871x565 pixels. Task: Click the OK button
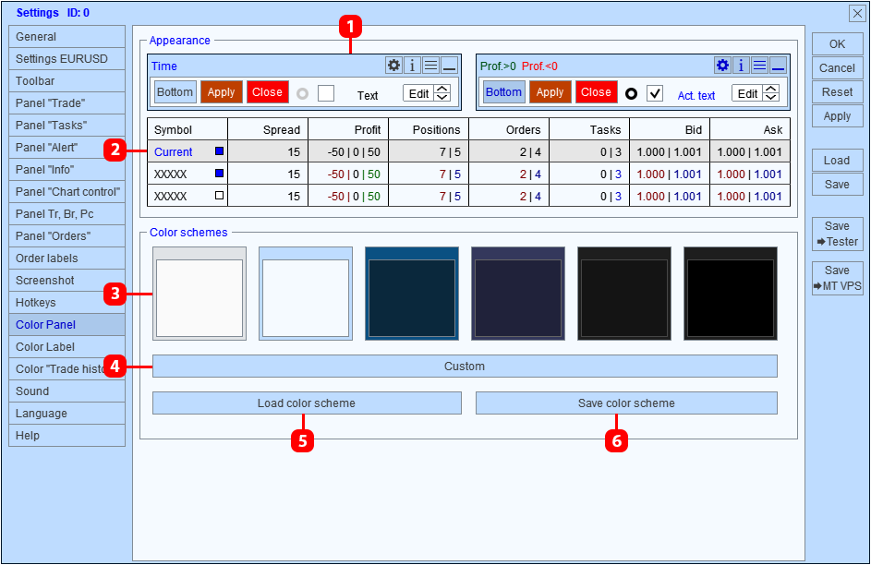pos(837,43)
